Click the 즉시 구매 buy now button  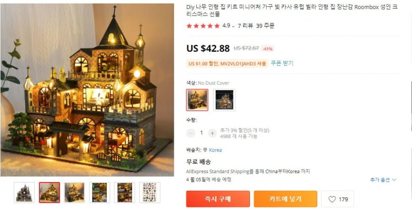[218, 199]
